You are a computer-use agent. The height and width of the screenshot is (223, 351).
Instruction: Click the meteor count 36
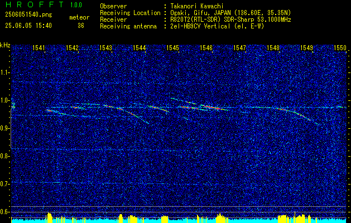81,26
